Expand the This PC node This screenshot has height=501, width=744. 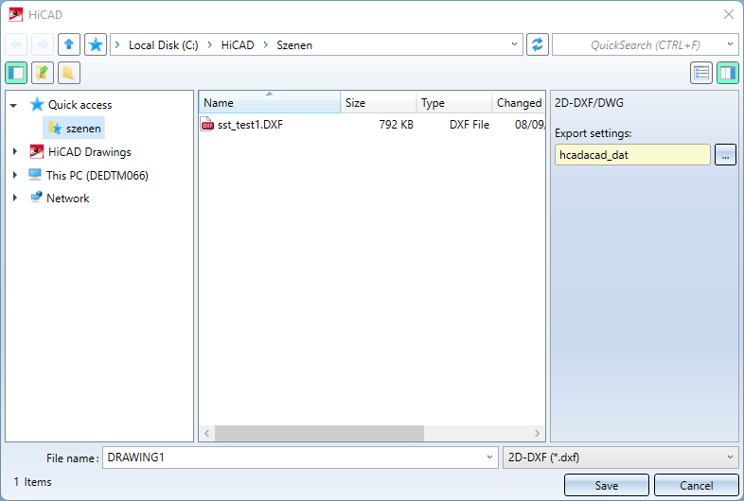coord(15,175)
